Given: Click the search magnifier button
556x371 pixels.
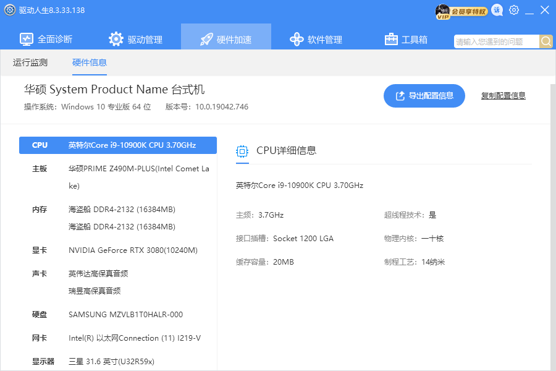Looking at the screenshot, I should pos(546,41).
